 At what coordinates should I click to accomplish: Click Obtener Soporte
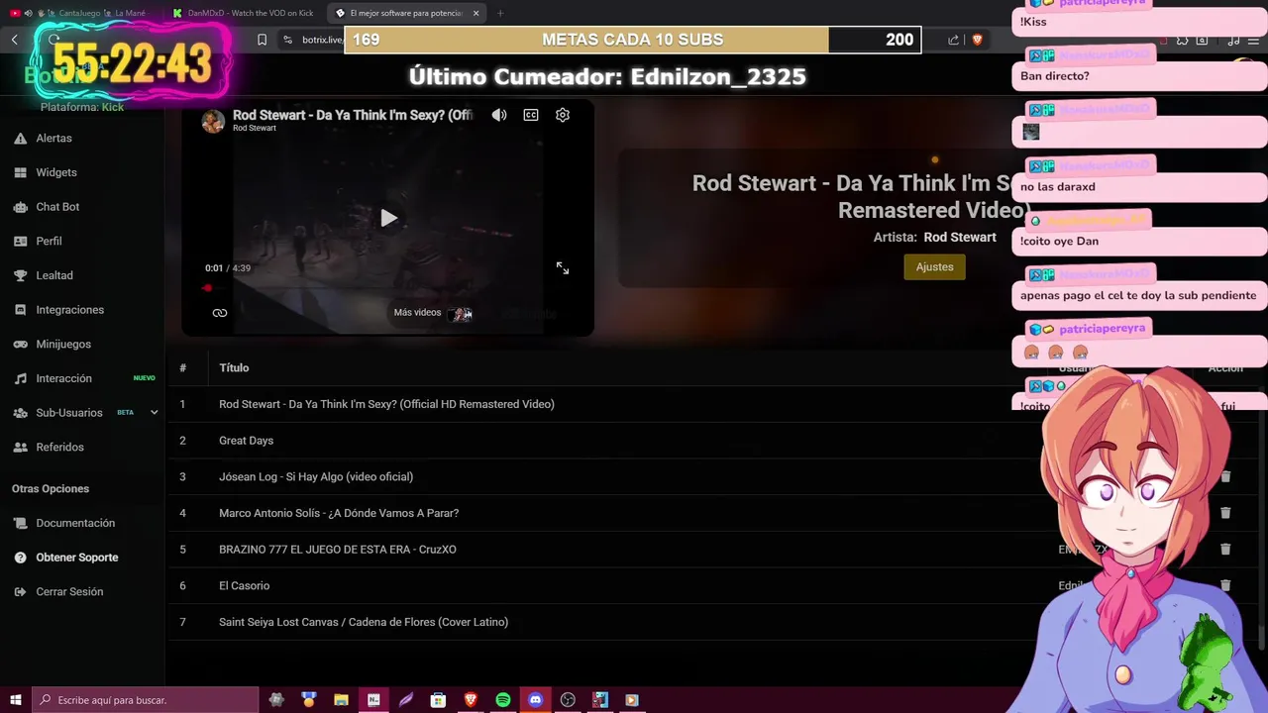[x=76, y=558]
